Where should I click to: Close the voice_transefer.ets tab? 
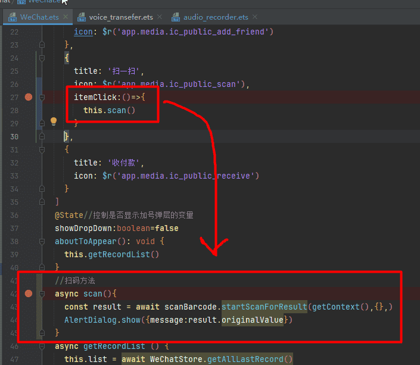[x=159, y=17]
